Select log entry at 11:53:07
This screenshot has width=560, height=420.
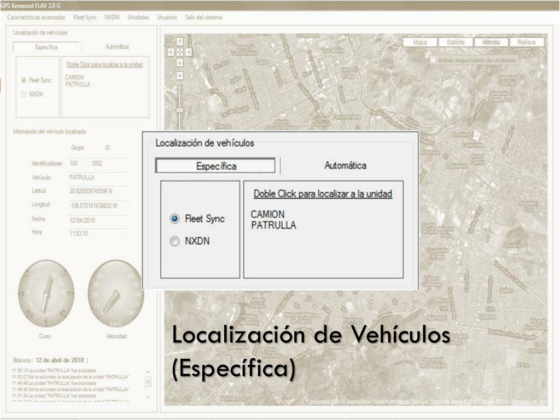click(71, 377)
